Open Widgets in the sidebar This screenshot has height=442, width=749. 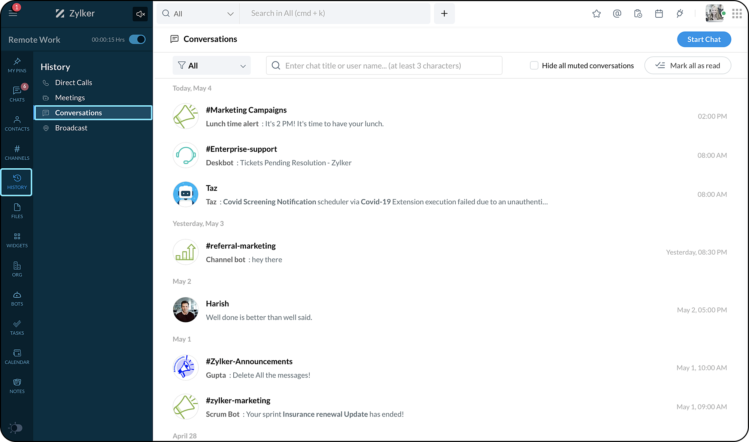tap(17, 240)
